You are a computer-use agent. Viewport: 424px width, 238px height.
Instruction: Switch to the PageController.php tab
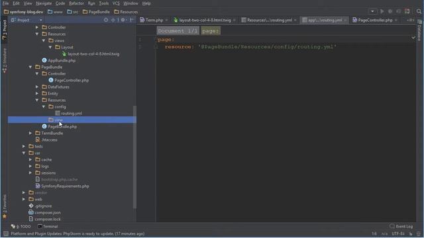(375, 20)
